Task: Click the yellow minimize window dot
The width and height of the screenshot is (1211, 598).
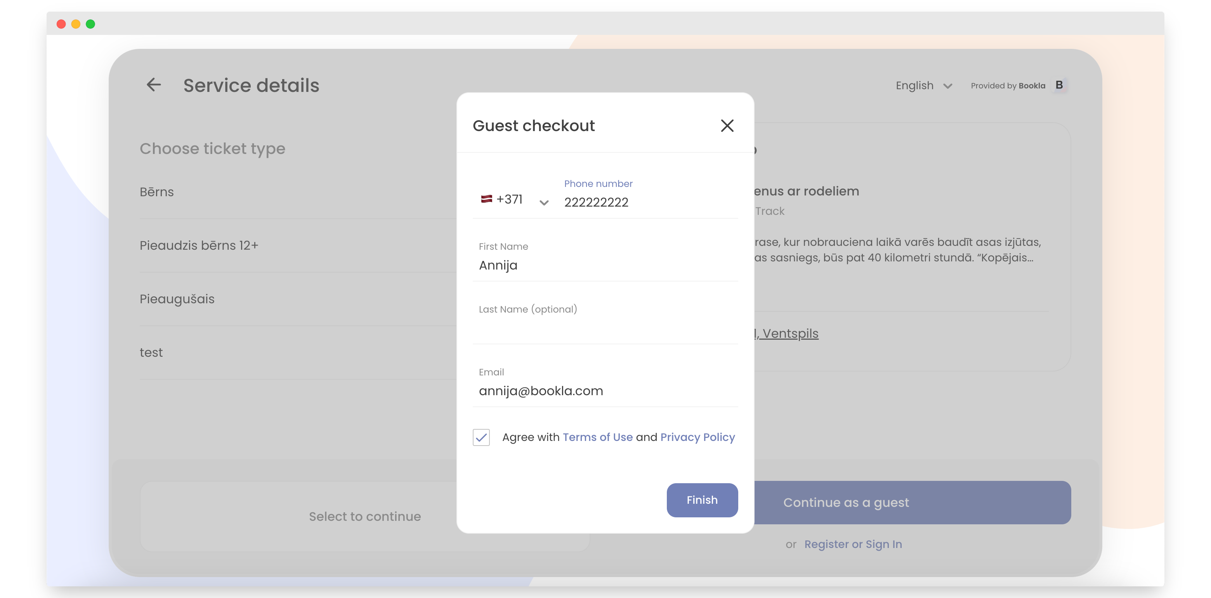Action: coord(76,24)
